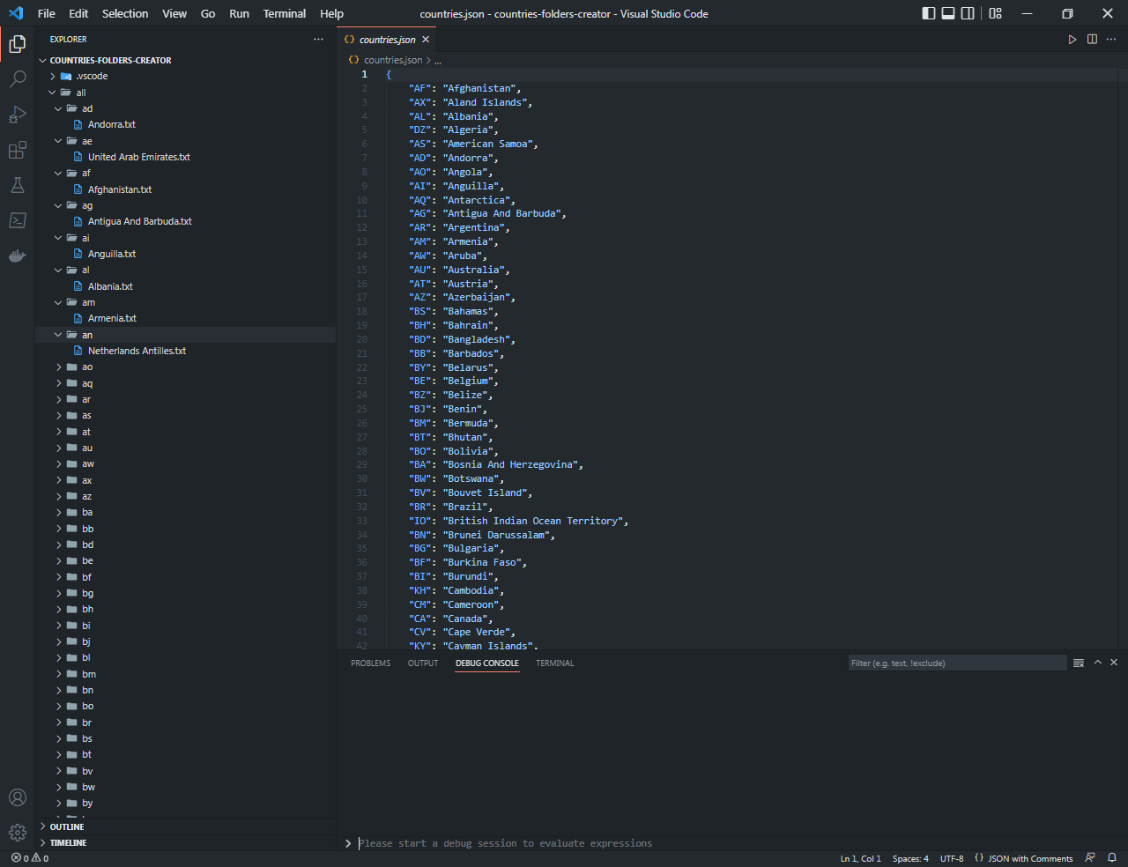Open the Extensions view icon

click(17, 150)
